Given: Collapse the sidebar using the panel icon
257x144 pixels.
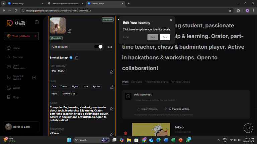Looking at the screenshot, I should tap(37, 22).
